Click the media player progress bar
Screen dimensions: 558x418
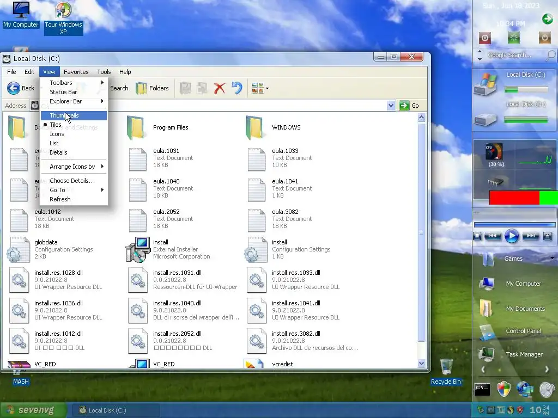point(514,225)
